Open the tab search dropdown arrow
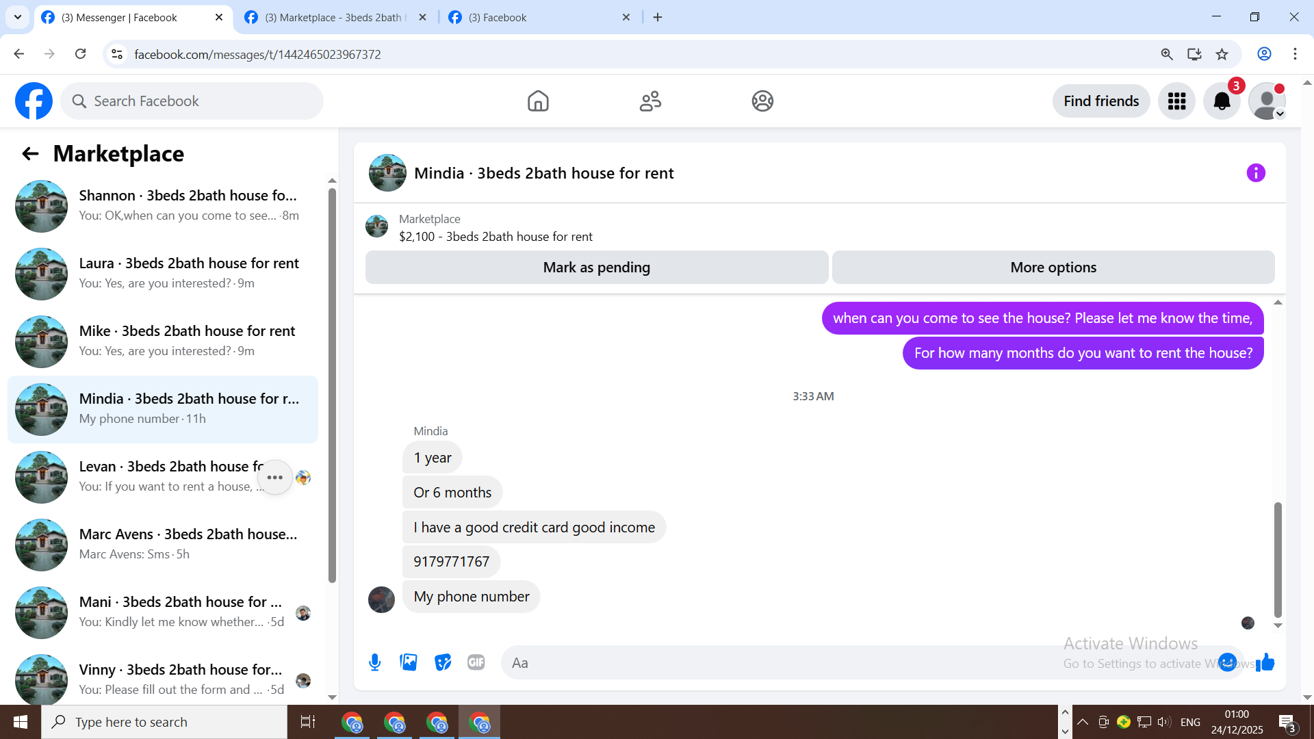1314x739 pixels. [18, 17]
